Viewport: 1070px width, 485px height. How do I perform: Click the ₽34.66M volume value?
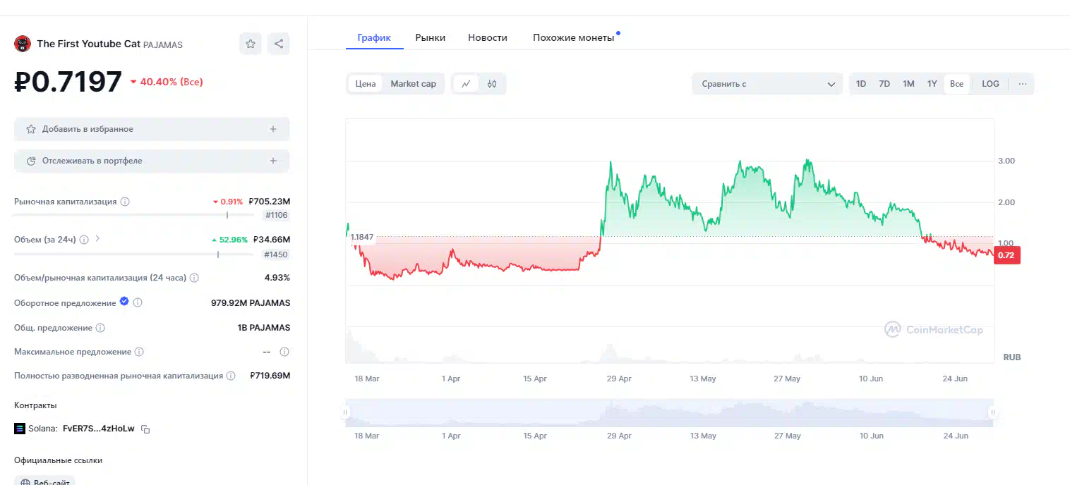[272, 240]
